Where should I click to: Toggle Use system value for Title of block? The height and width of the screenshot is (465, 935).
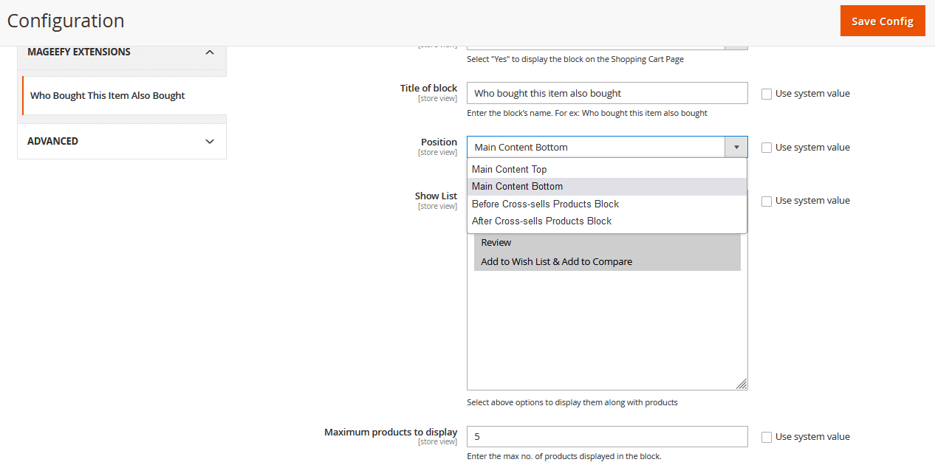point(767,94)
